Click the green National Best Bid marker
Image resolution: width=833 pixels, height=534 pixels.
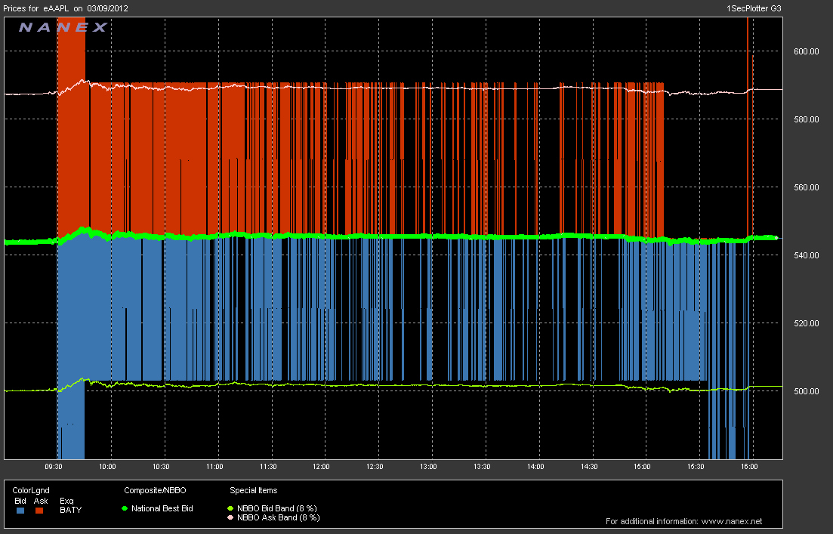pyautogui.click(x=125, y=508)
